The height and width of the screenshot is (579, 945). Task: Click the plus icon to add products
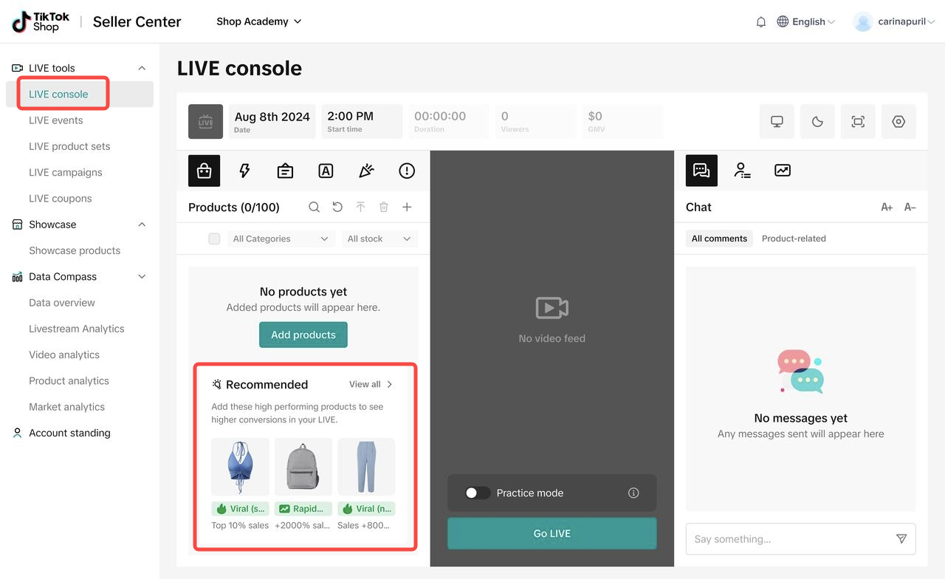[x=407, y=208]
